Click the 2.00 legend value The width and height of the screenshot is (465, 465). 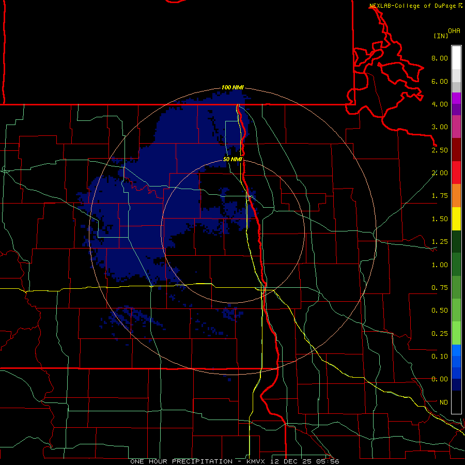(440, 173)
